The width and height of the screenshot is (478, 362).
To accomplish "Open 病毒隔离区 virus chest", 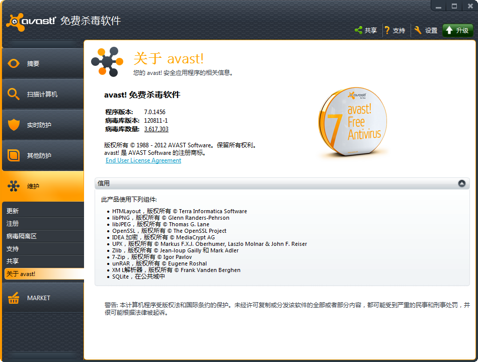I will (22, 236).
